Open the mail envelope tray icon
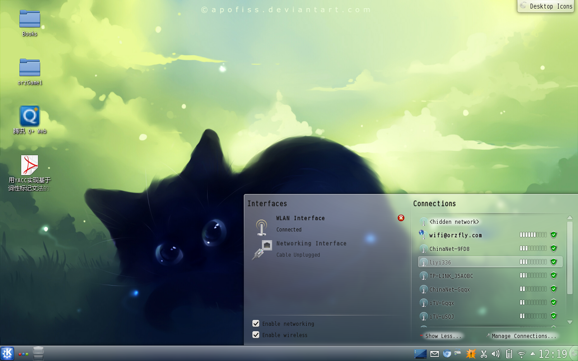 [434, 354]
